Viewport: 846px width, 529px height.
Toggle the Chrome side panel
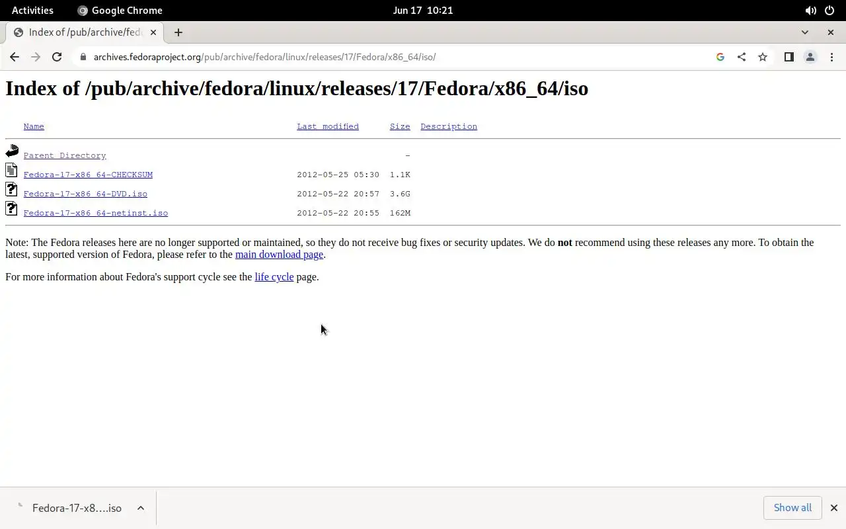[x=788, y=57]
